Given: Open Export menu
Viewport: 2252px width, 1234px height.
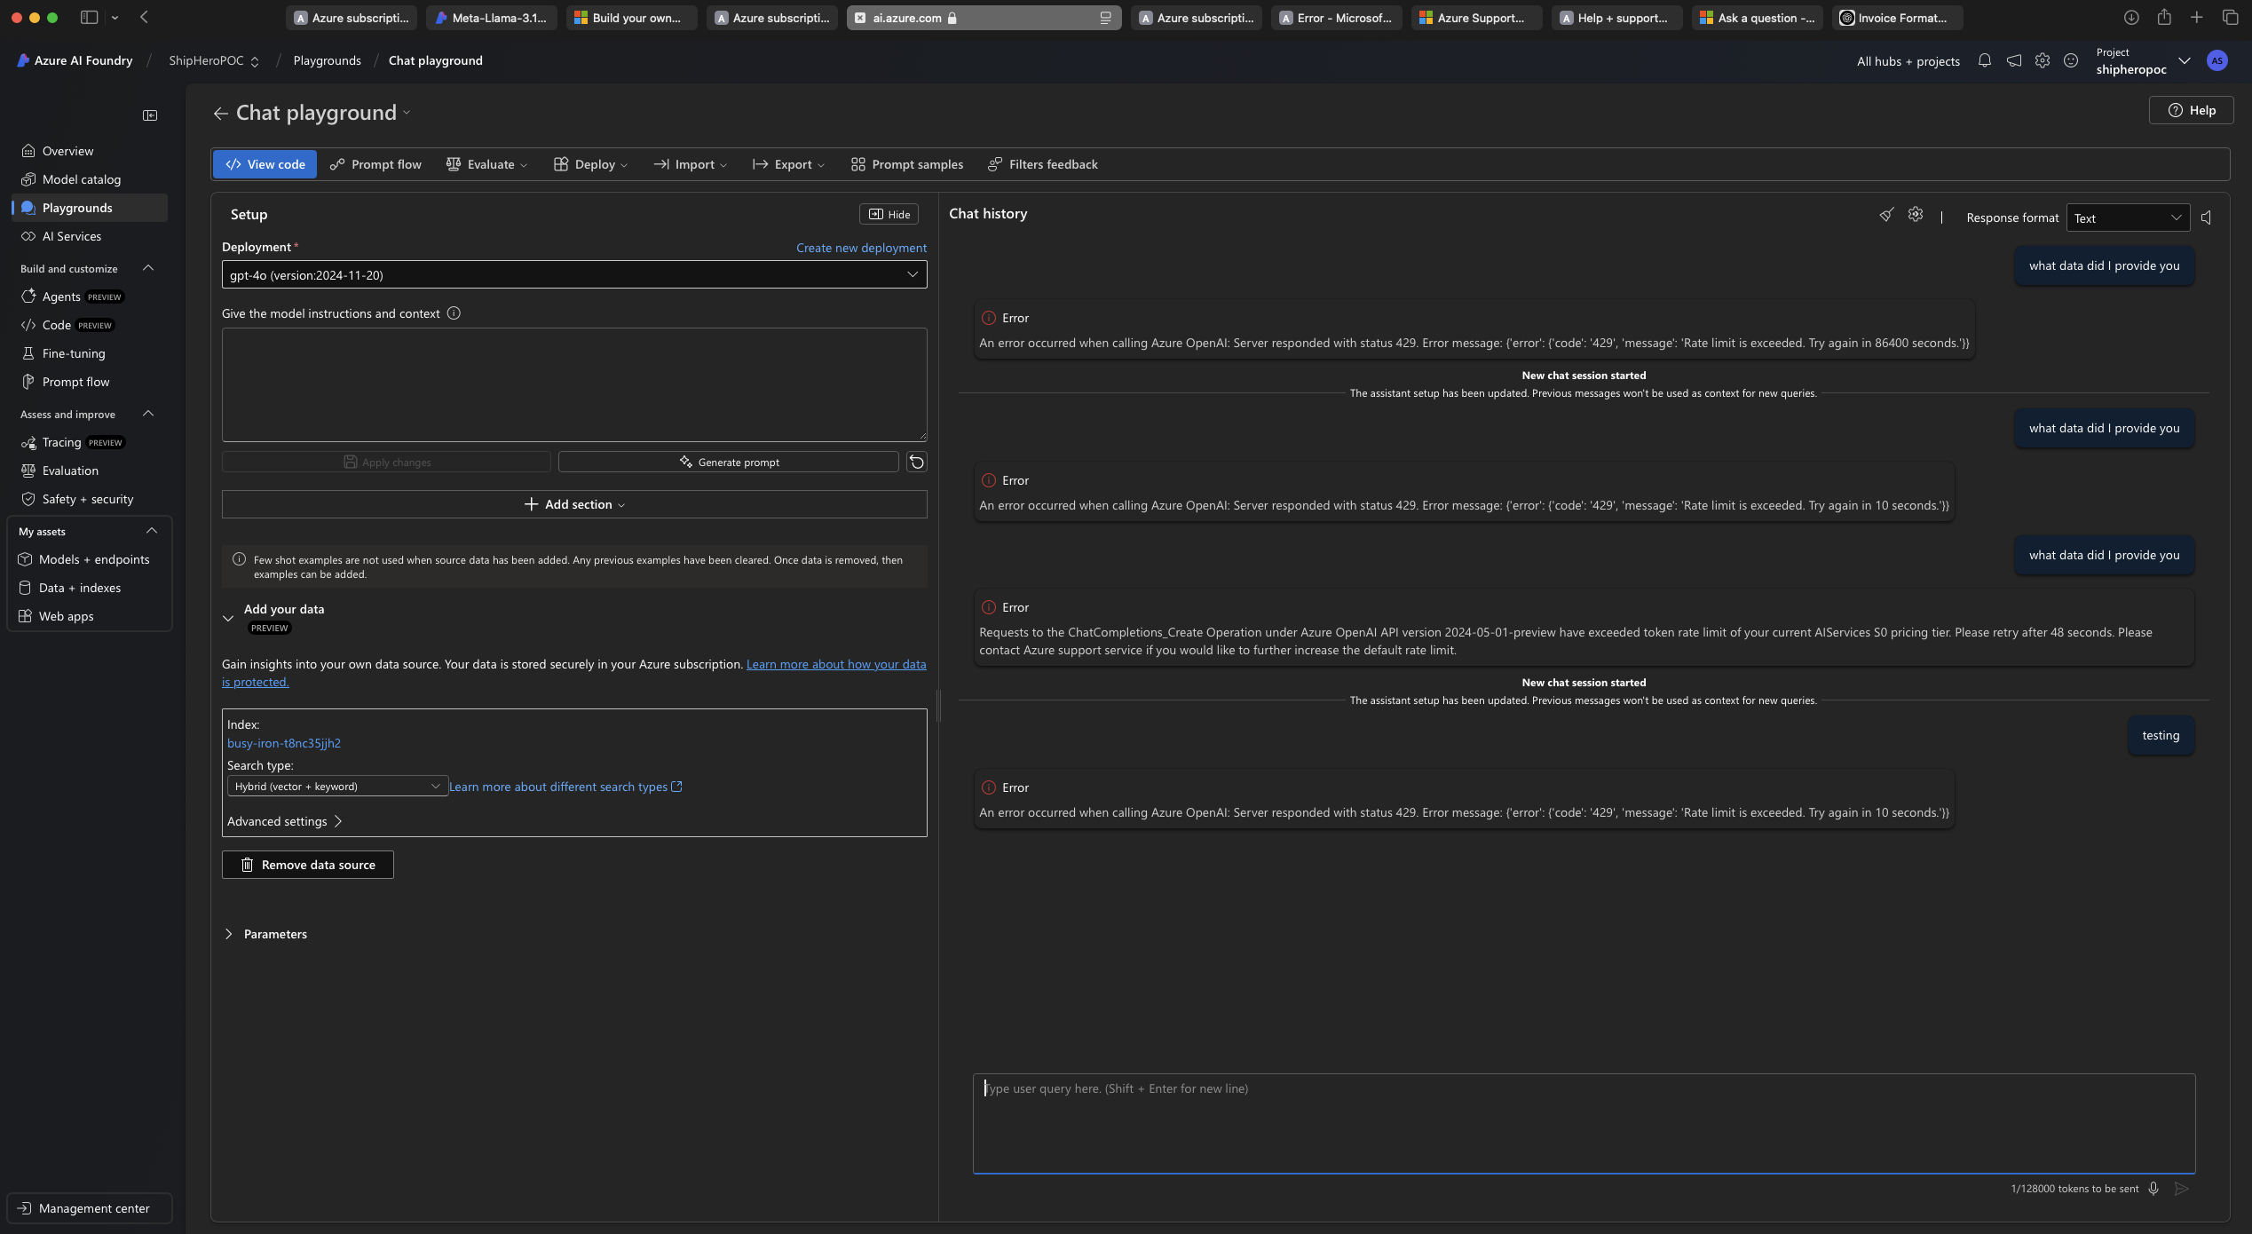Looking at the screenshot, I should pyautogui.click(x=788, y=164).
